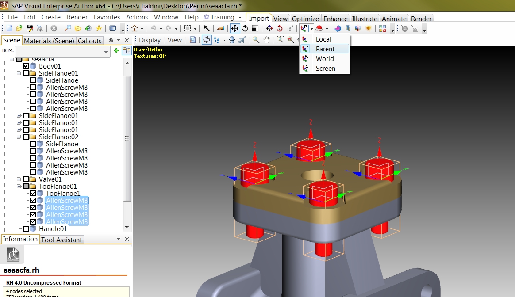Select the Turntable rotate tool
The image size is (515, 297).
coord(232,40)
